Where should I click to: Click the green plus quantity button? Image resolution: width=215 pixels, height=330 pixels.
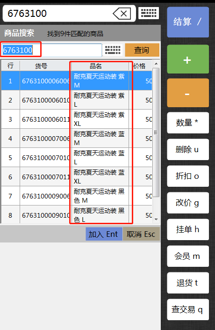click(188, 59)
